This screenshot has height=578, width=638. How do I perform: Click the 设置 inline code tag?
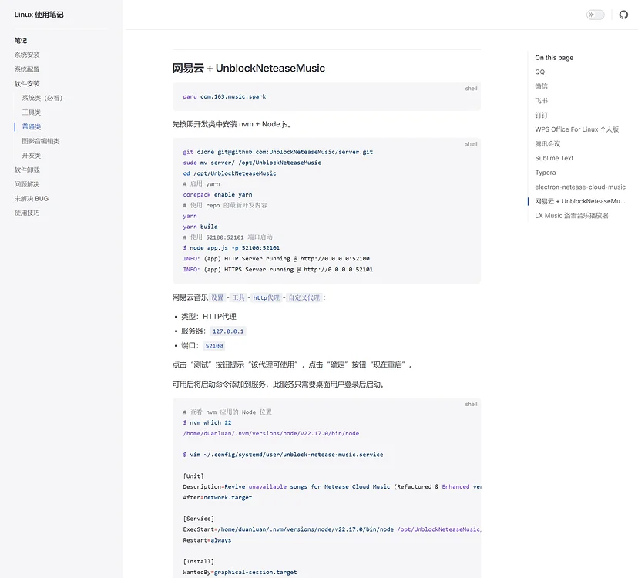[x=217, y=297]
